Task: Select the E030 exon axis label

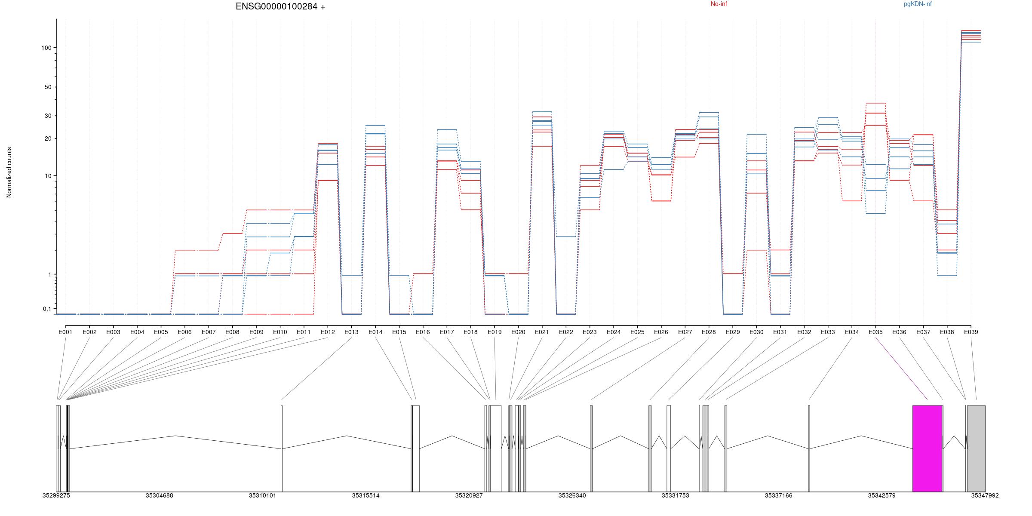Action: click(756, 332)
